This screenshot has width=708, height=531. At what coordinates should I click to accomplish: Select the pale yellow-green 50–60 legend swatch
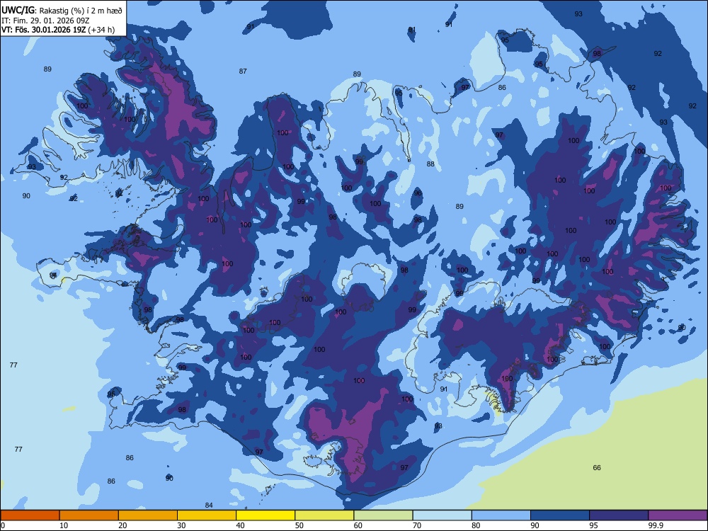325,515
